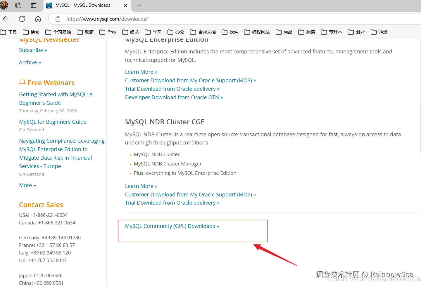Open a new browser tab

(x=139, y=5)
